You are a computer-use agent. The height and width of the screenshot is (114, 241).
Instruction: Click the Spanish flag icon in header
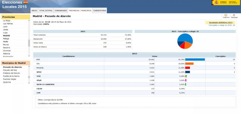[26, 2]
